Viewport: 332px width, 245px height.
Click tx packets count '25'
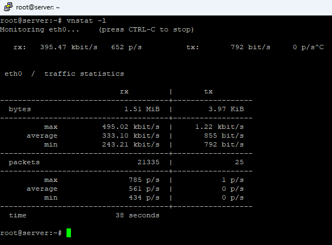click(x=239, y=162)
